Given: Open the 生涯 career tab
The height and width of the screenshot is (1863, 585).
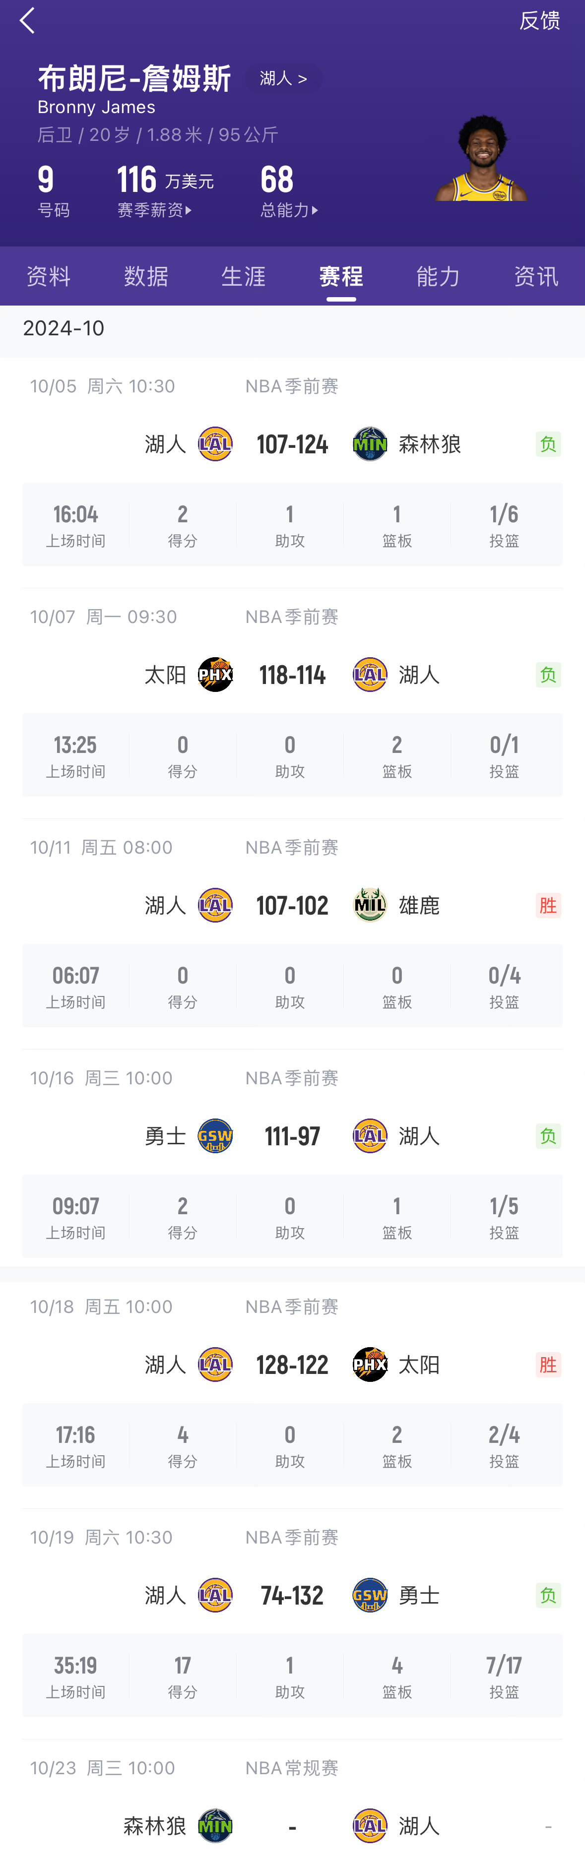Looking at the screenshot, I should 244,276.
